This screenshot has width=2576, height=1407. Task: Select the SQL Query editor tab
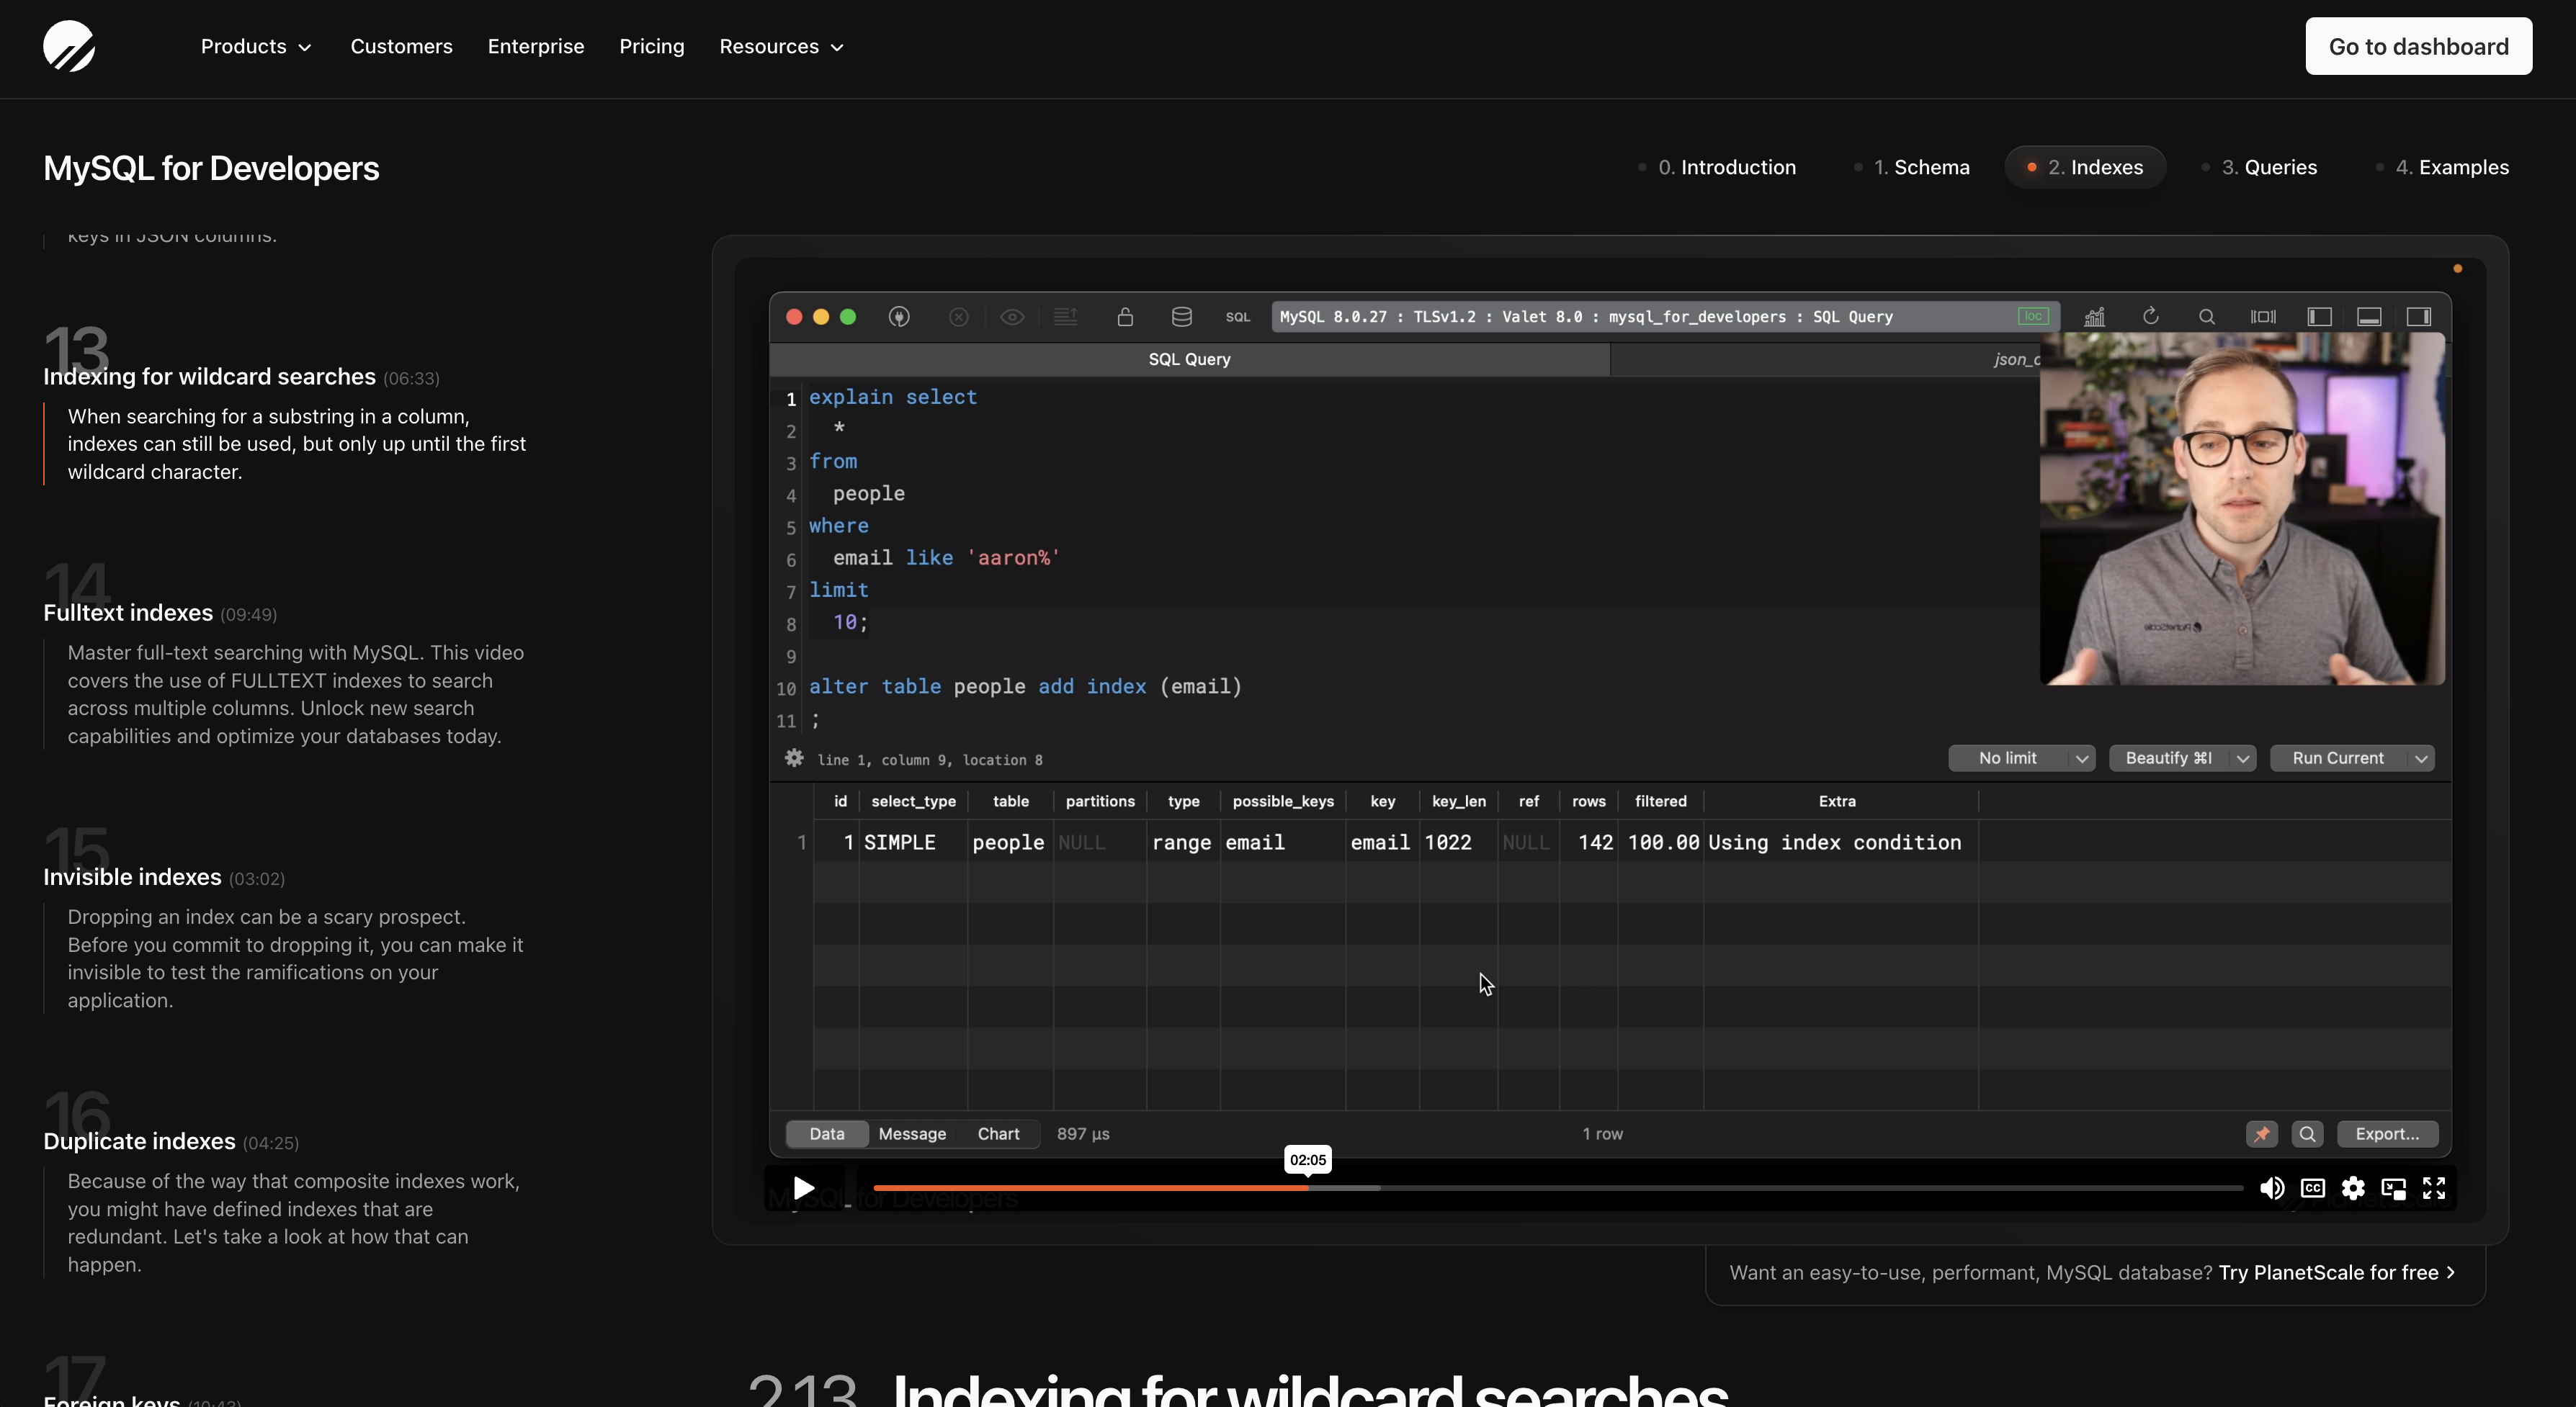(x=1189, y=359)
